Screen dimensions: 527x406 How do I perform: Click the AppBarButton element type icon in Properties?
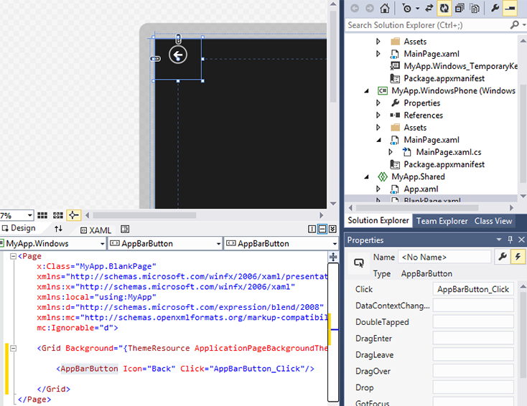[358, 263]
